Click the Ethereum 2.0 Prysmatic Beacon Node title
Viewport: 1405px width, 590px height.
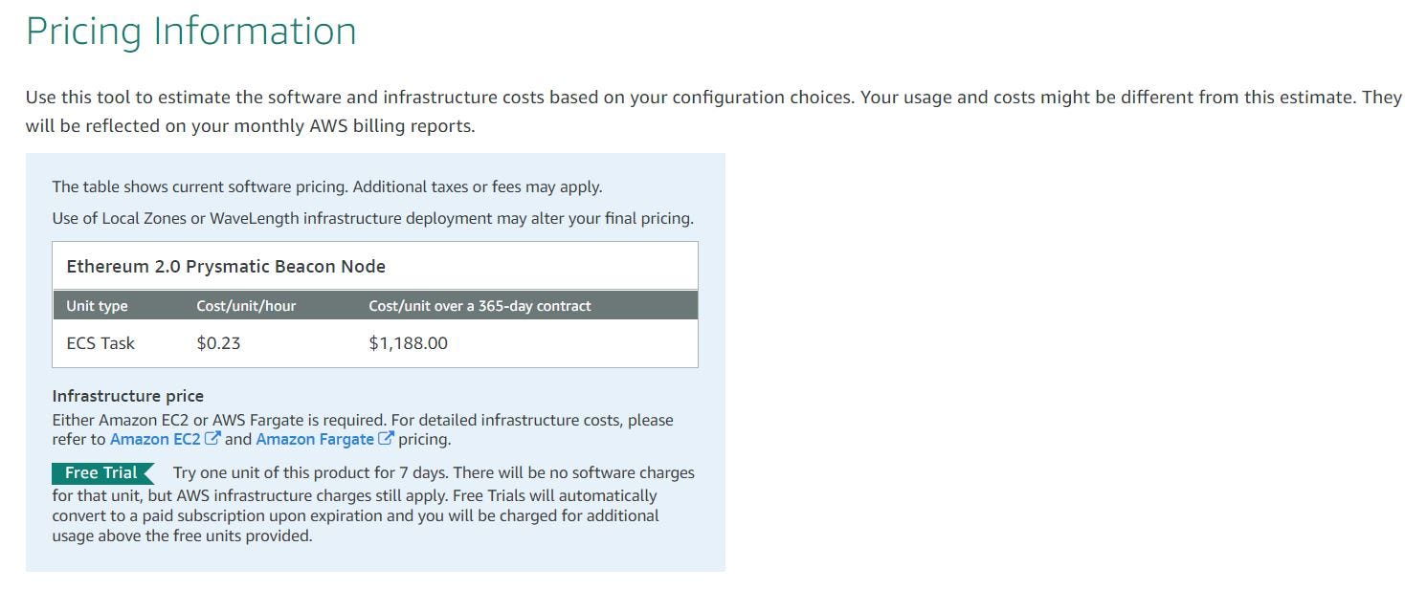tap(226, 267)
